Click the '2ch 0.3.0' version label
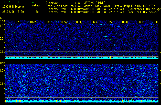The width and height of the screenshot is (161, 105). 37,2
